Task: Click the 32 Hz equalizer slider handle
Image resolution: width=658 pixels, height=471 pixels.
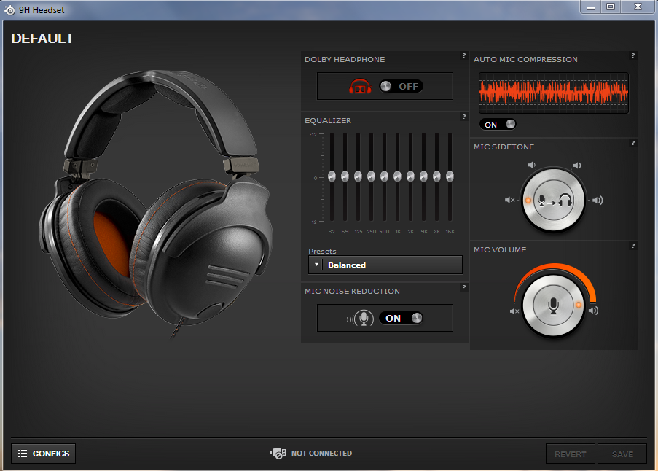Action: 332,176
